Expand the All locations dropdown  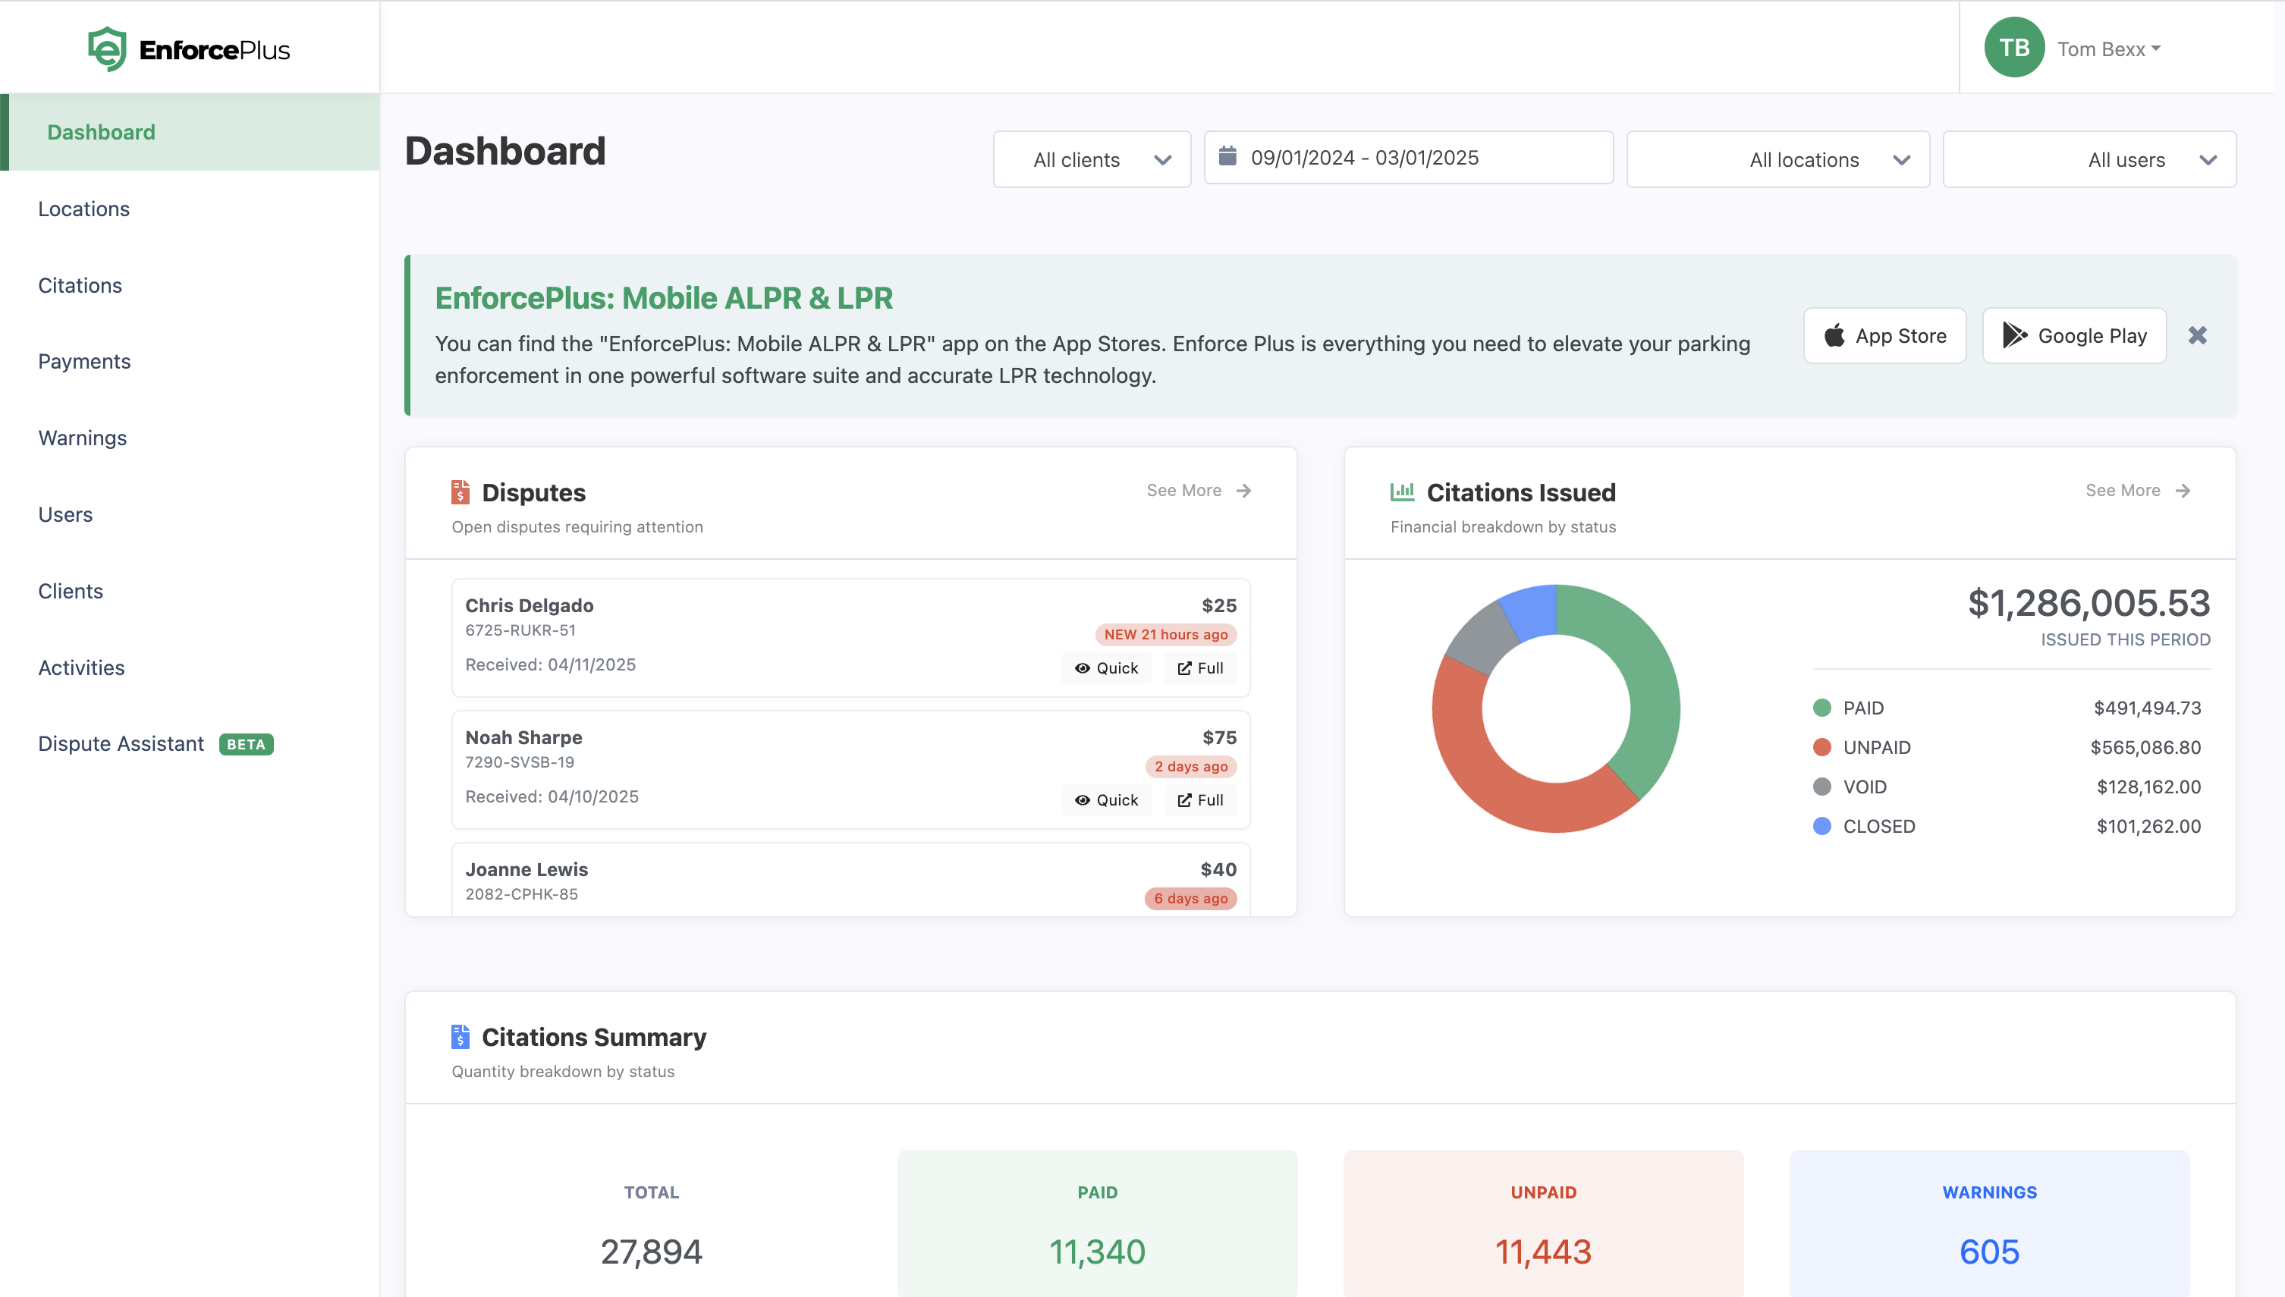[1777, 159]
